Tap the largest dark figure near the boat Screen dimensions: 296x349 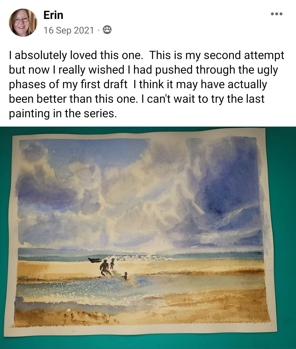click(105, 269)
